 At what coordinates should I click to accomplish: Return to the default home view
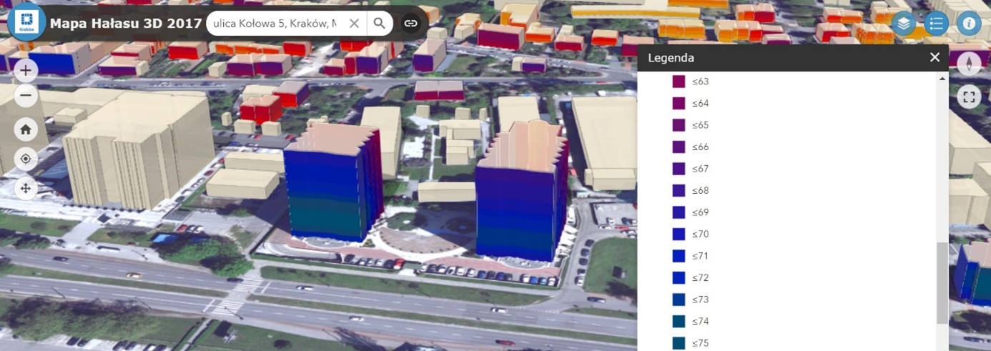(26, 129)
